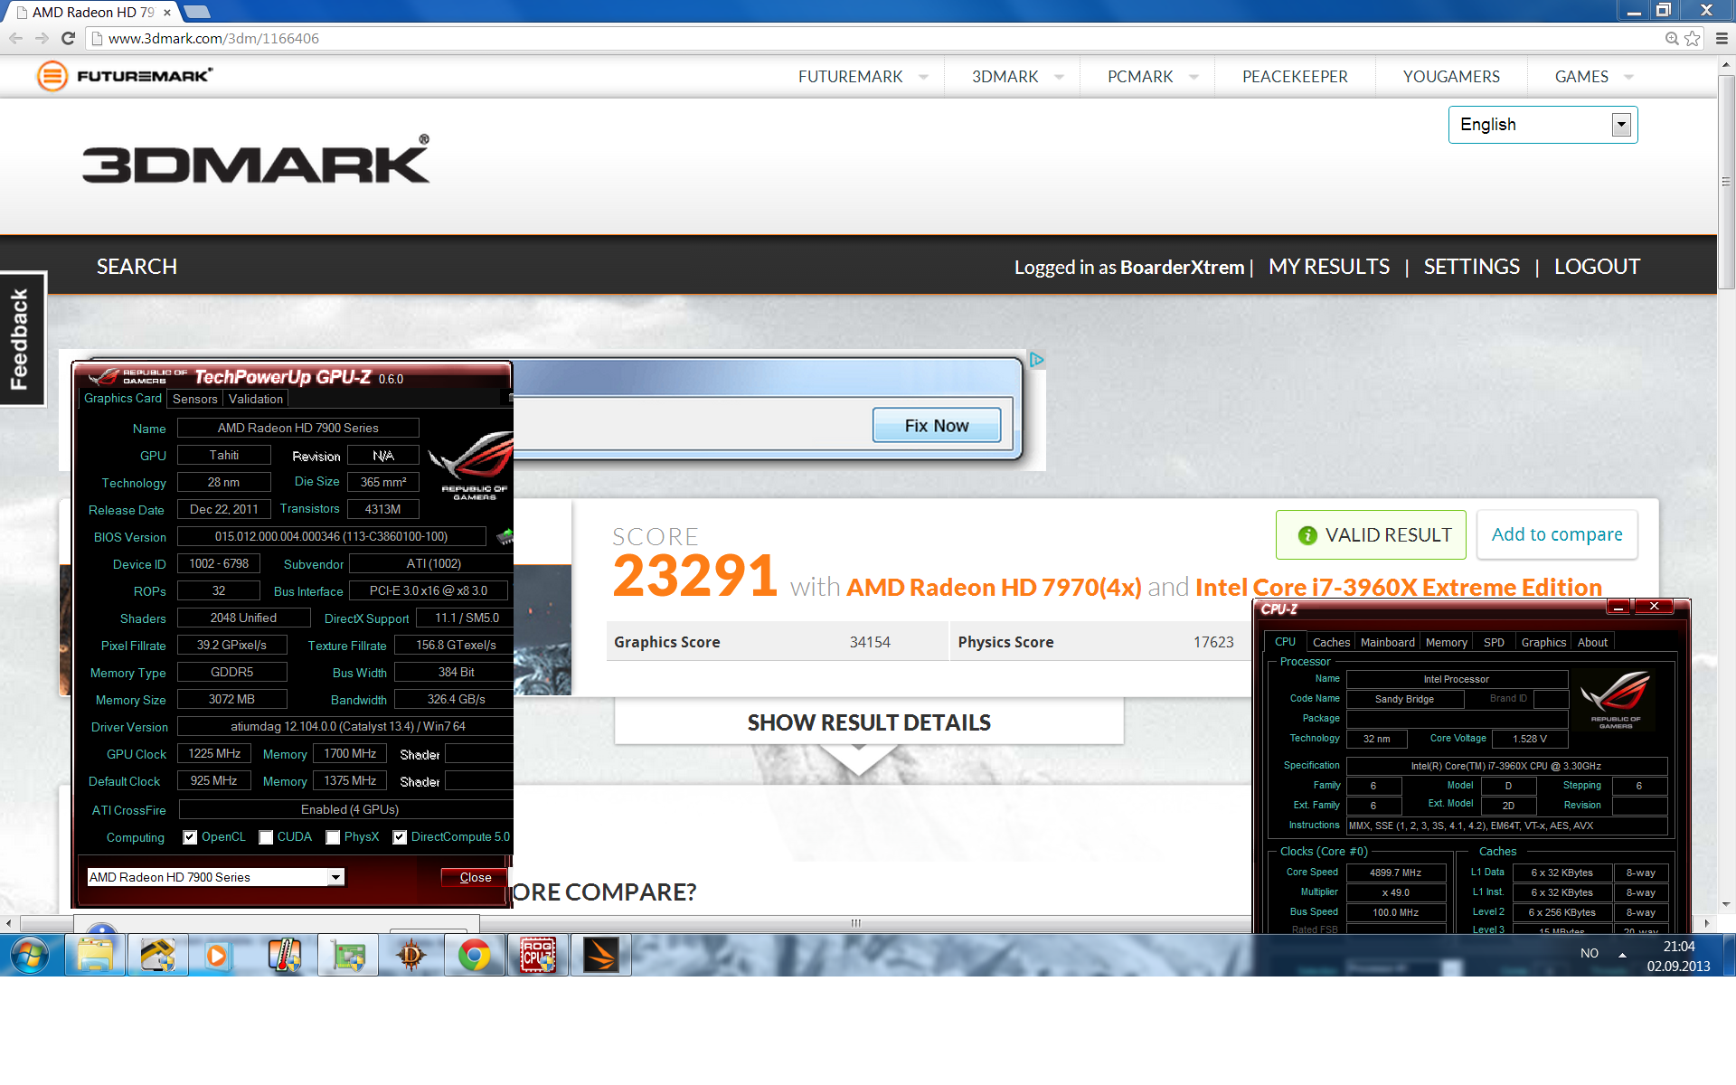Switch to CPU-Z Caches tab
Viewport: 1736px width, 1085px height.
1331,642
